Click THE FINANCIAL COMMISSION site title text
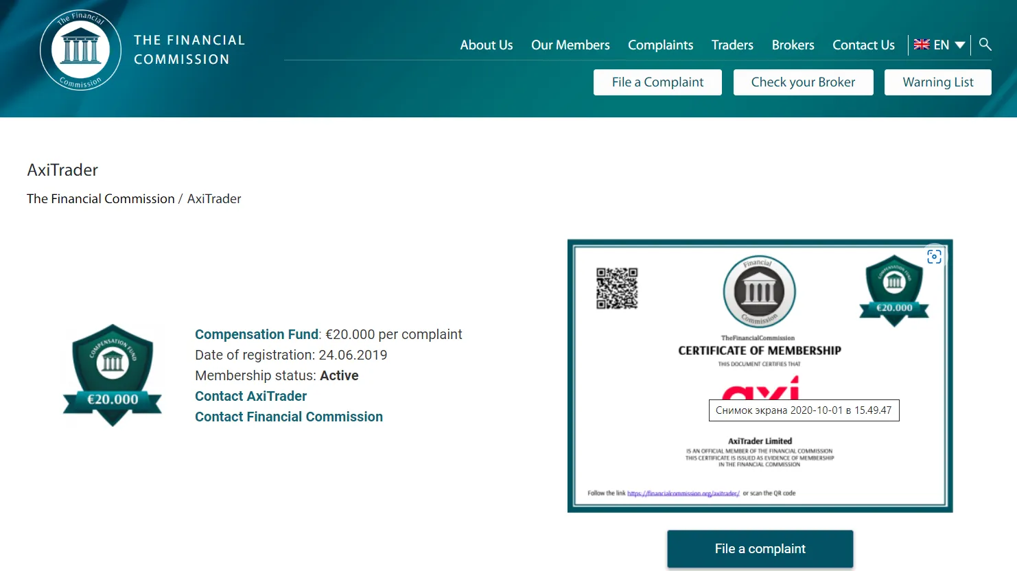 [x=189, y=50]
